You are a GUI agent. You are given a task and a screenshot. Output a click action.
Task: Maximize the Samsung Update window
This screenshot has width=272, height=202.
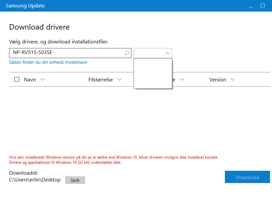(x=263, y=6)
